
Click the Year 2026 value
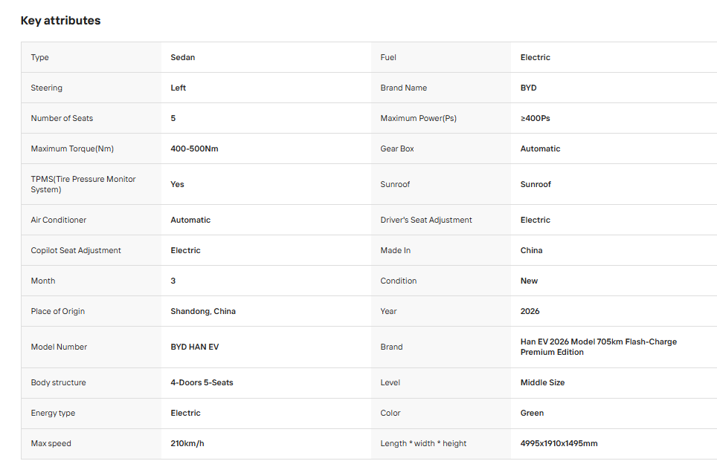coord(530,311)
